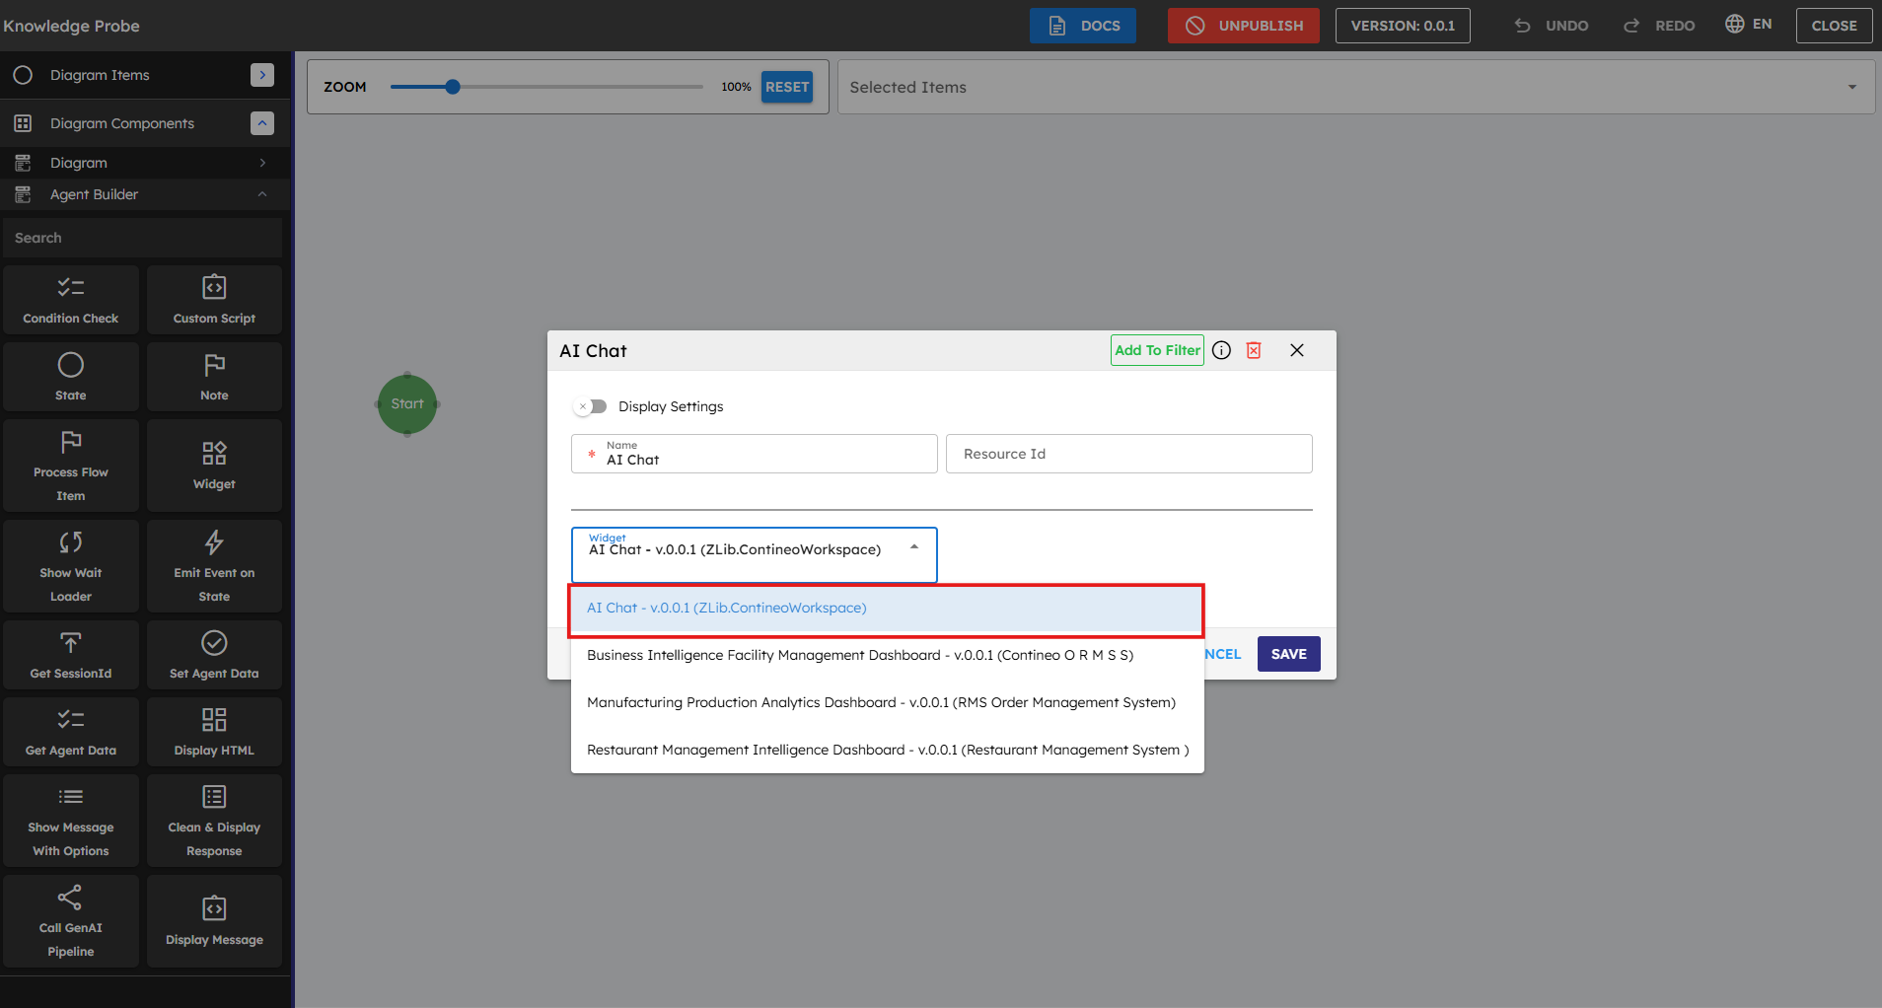The height and width of the screenshot is (1008, 1882).
Task: Toggle the Display Settings switch
Action: [x=592, y=406]
